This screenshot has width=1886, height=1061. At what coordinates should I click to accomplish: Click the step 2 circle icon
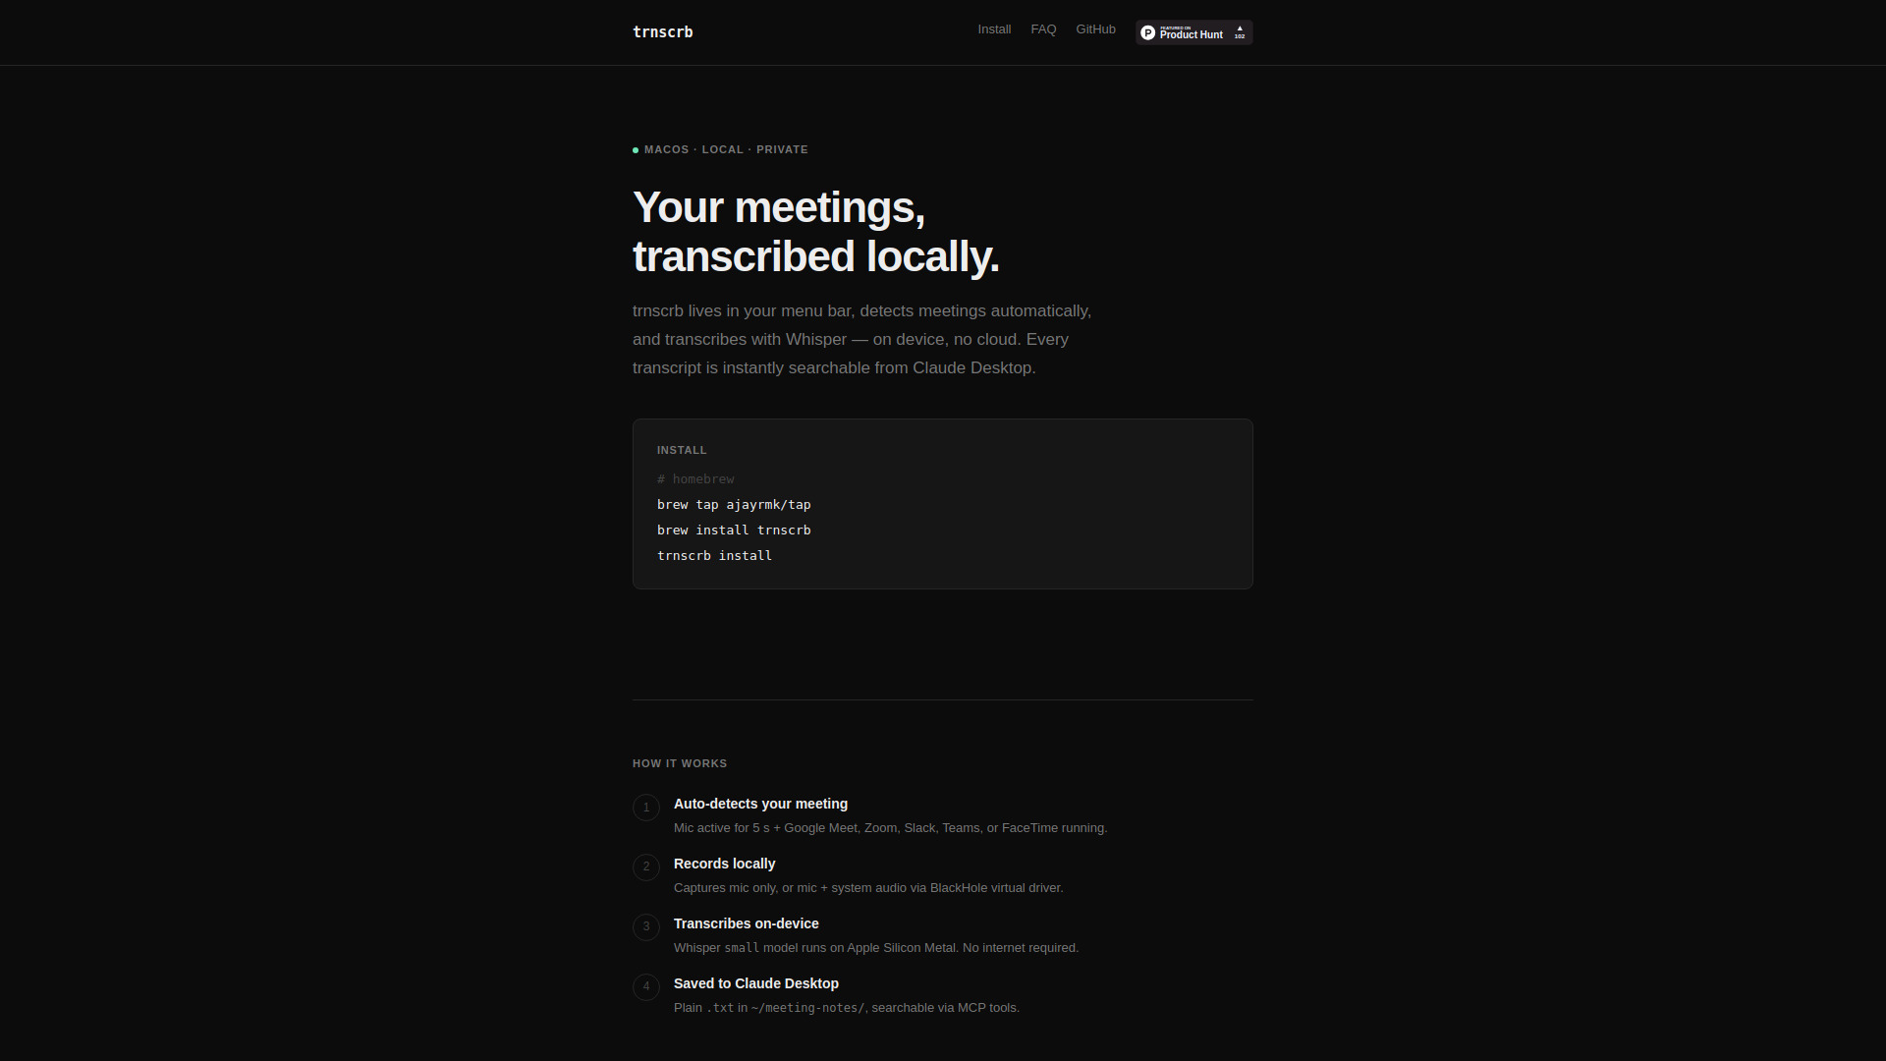(x=646, y=867)
